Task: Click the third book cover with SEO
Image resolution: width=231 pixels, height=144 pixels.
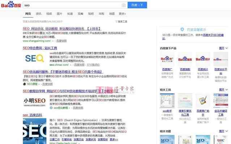Action: (203, 139)
